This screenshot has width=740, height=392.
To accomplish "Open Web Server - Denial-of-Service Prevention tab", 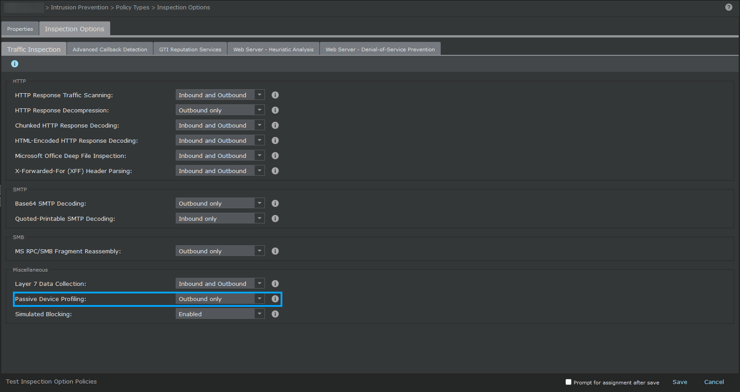I will (380, 49).
